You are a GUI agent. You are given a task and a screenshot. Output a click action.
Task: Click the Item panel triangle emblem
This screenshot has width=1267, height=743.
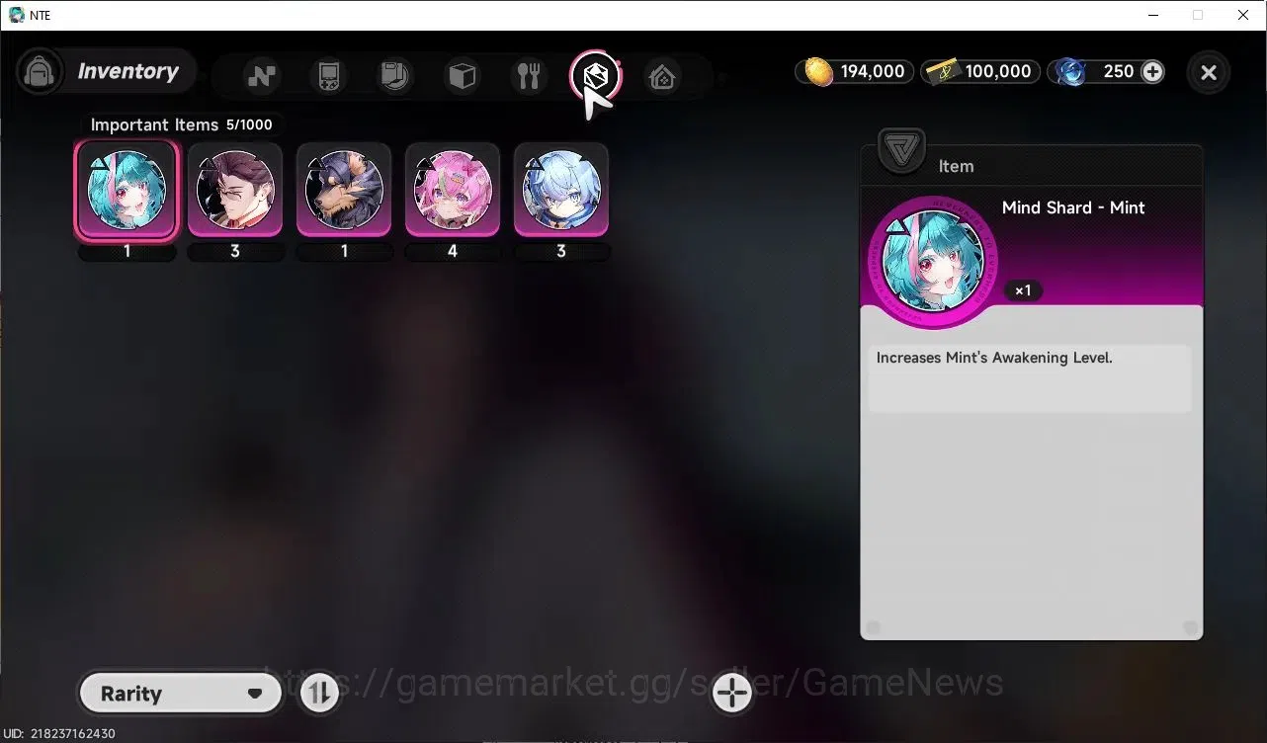coord(901,152)
